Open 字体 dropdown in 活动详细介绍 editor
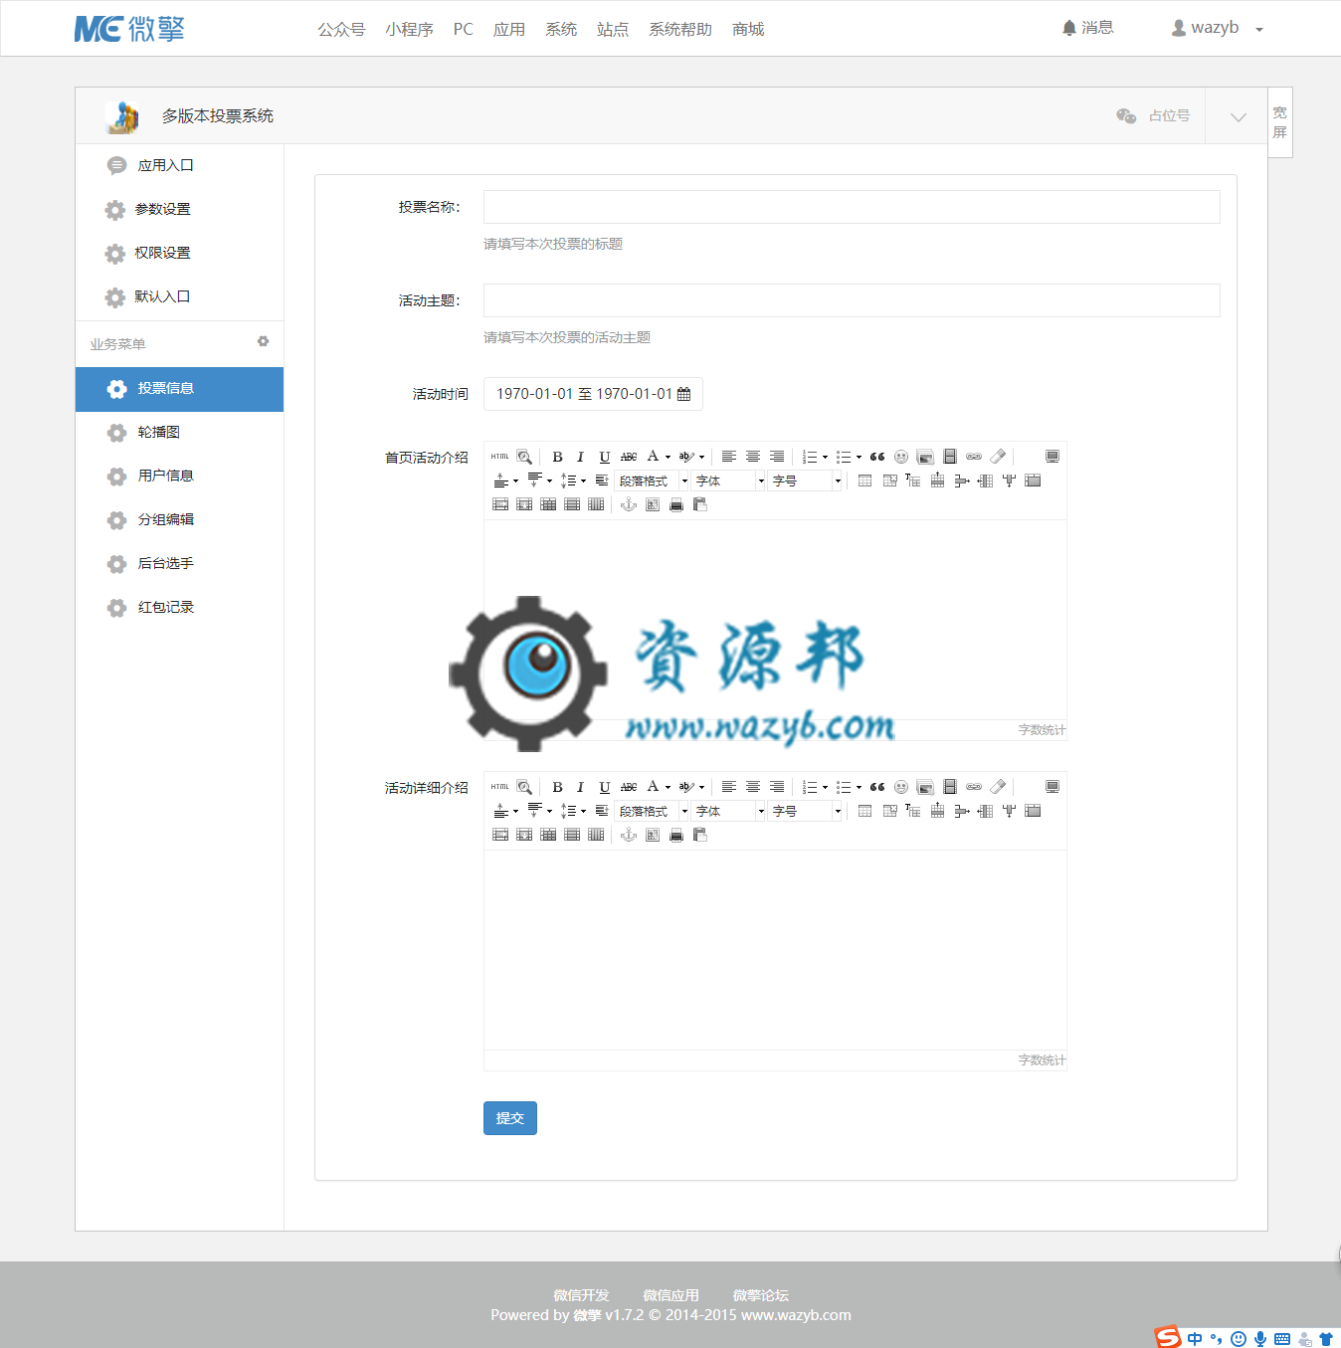Image resolution: width=1341 pixels, height=1348 pixels. point(729,811)
